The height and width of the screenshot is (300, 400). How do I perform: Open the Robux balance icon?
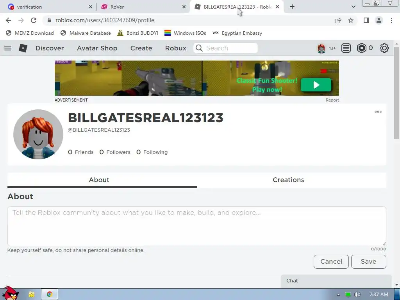coord(361,48)
